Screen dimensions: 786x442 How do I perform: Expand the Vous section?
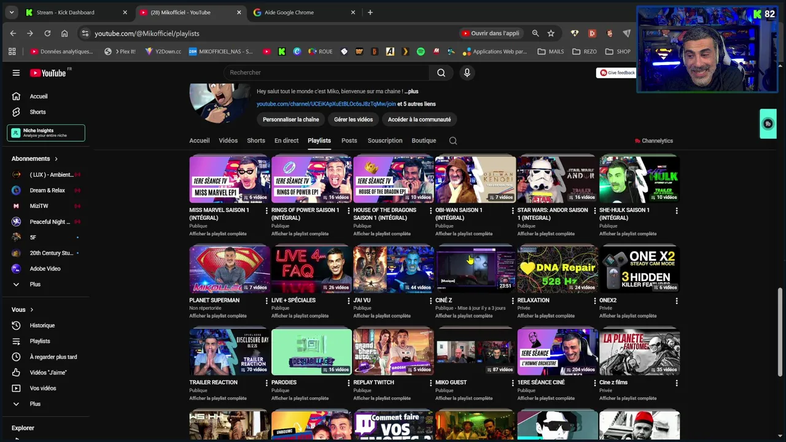point(23,309)
